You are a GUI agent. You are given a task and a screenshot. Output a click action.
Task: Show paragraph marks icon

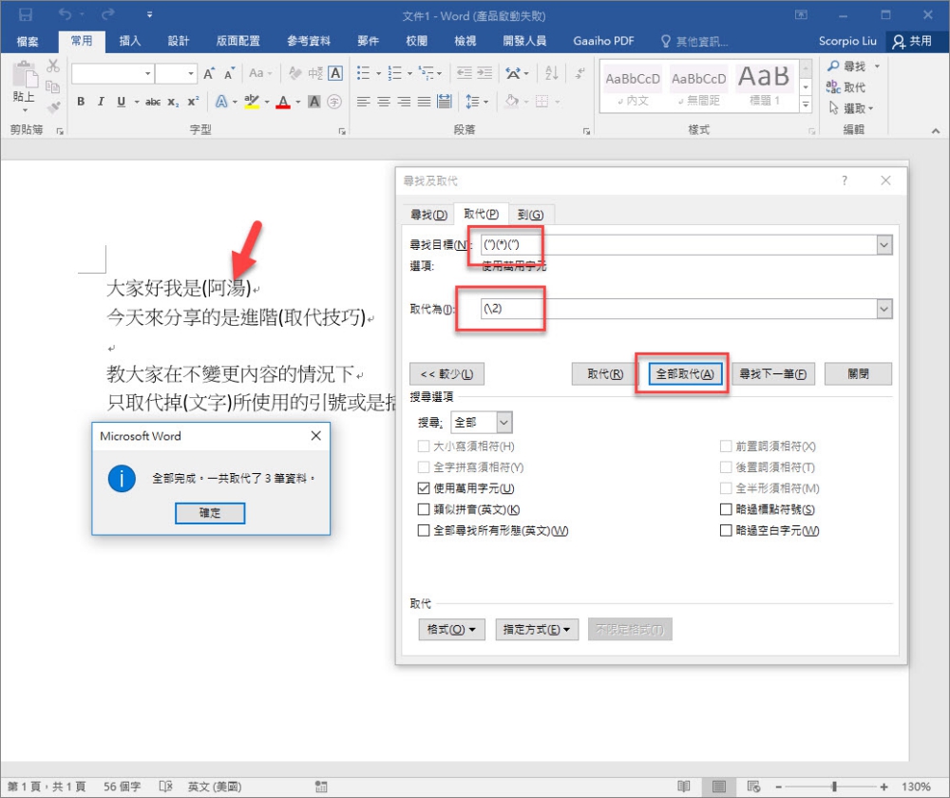tap(579, 74)
